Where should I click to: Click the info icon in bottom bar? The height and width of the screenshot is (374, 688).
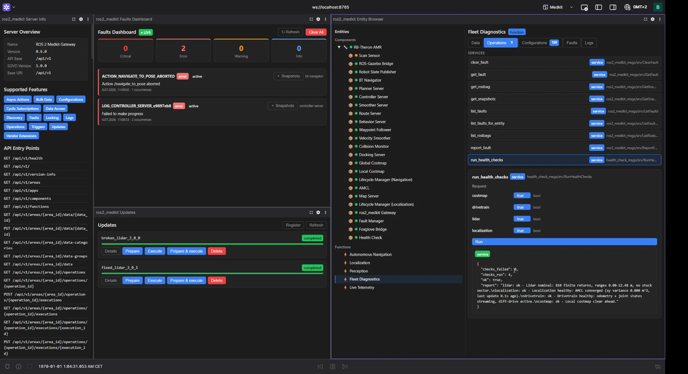[19, 366]
